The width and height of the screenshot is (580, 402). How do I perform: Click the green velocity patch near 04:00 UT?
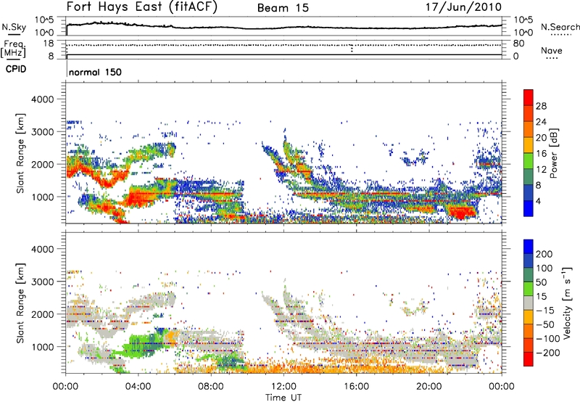tap(146, 344)
